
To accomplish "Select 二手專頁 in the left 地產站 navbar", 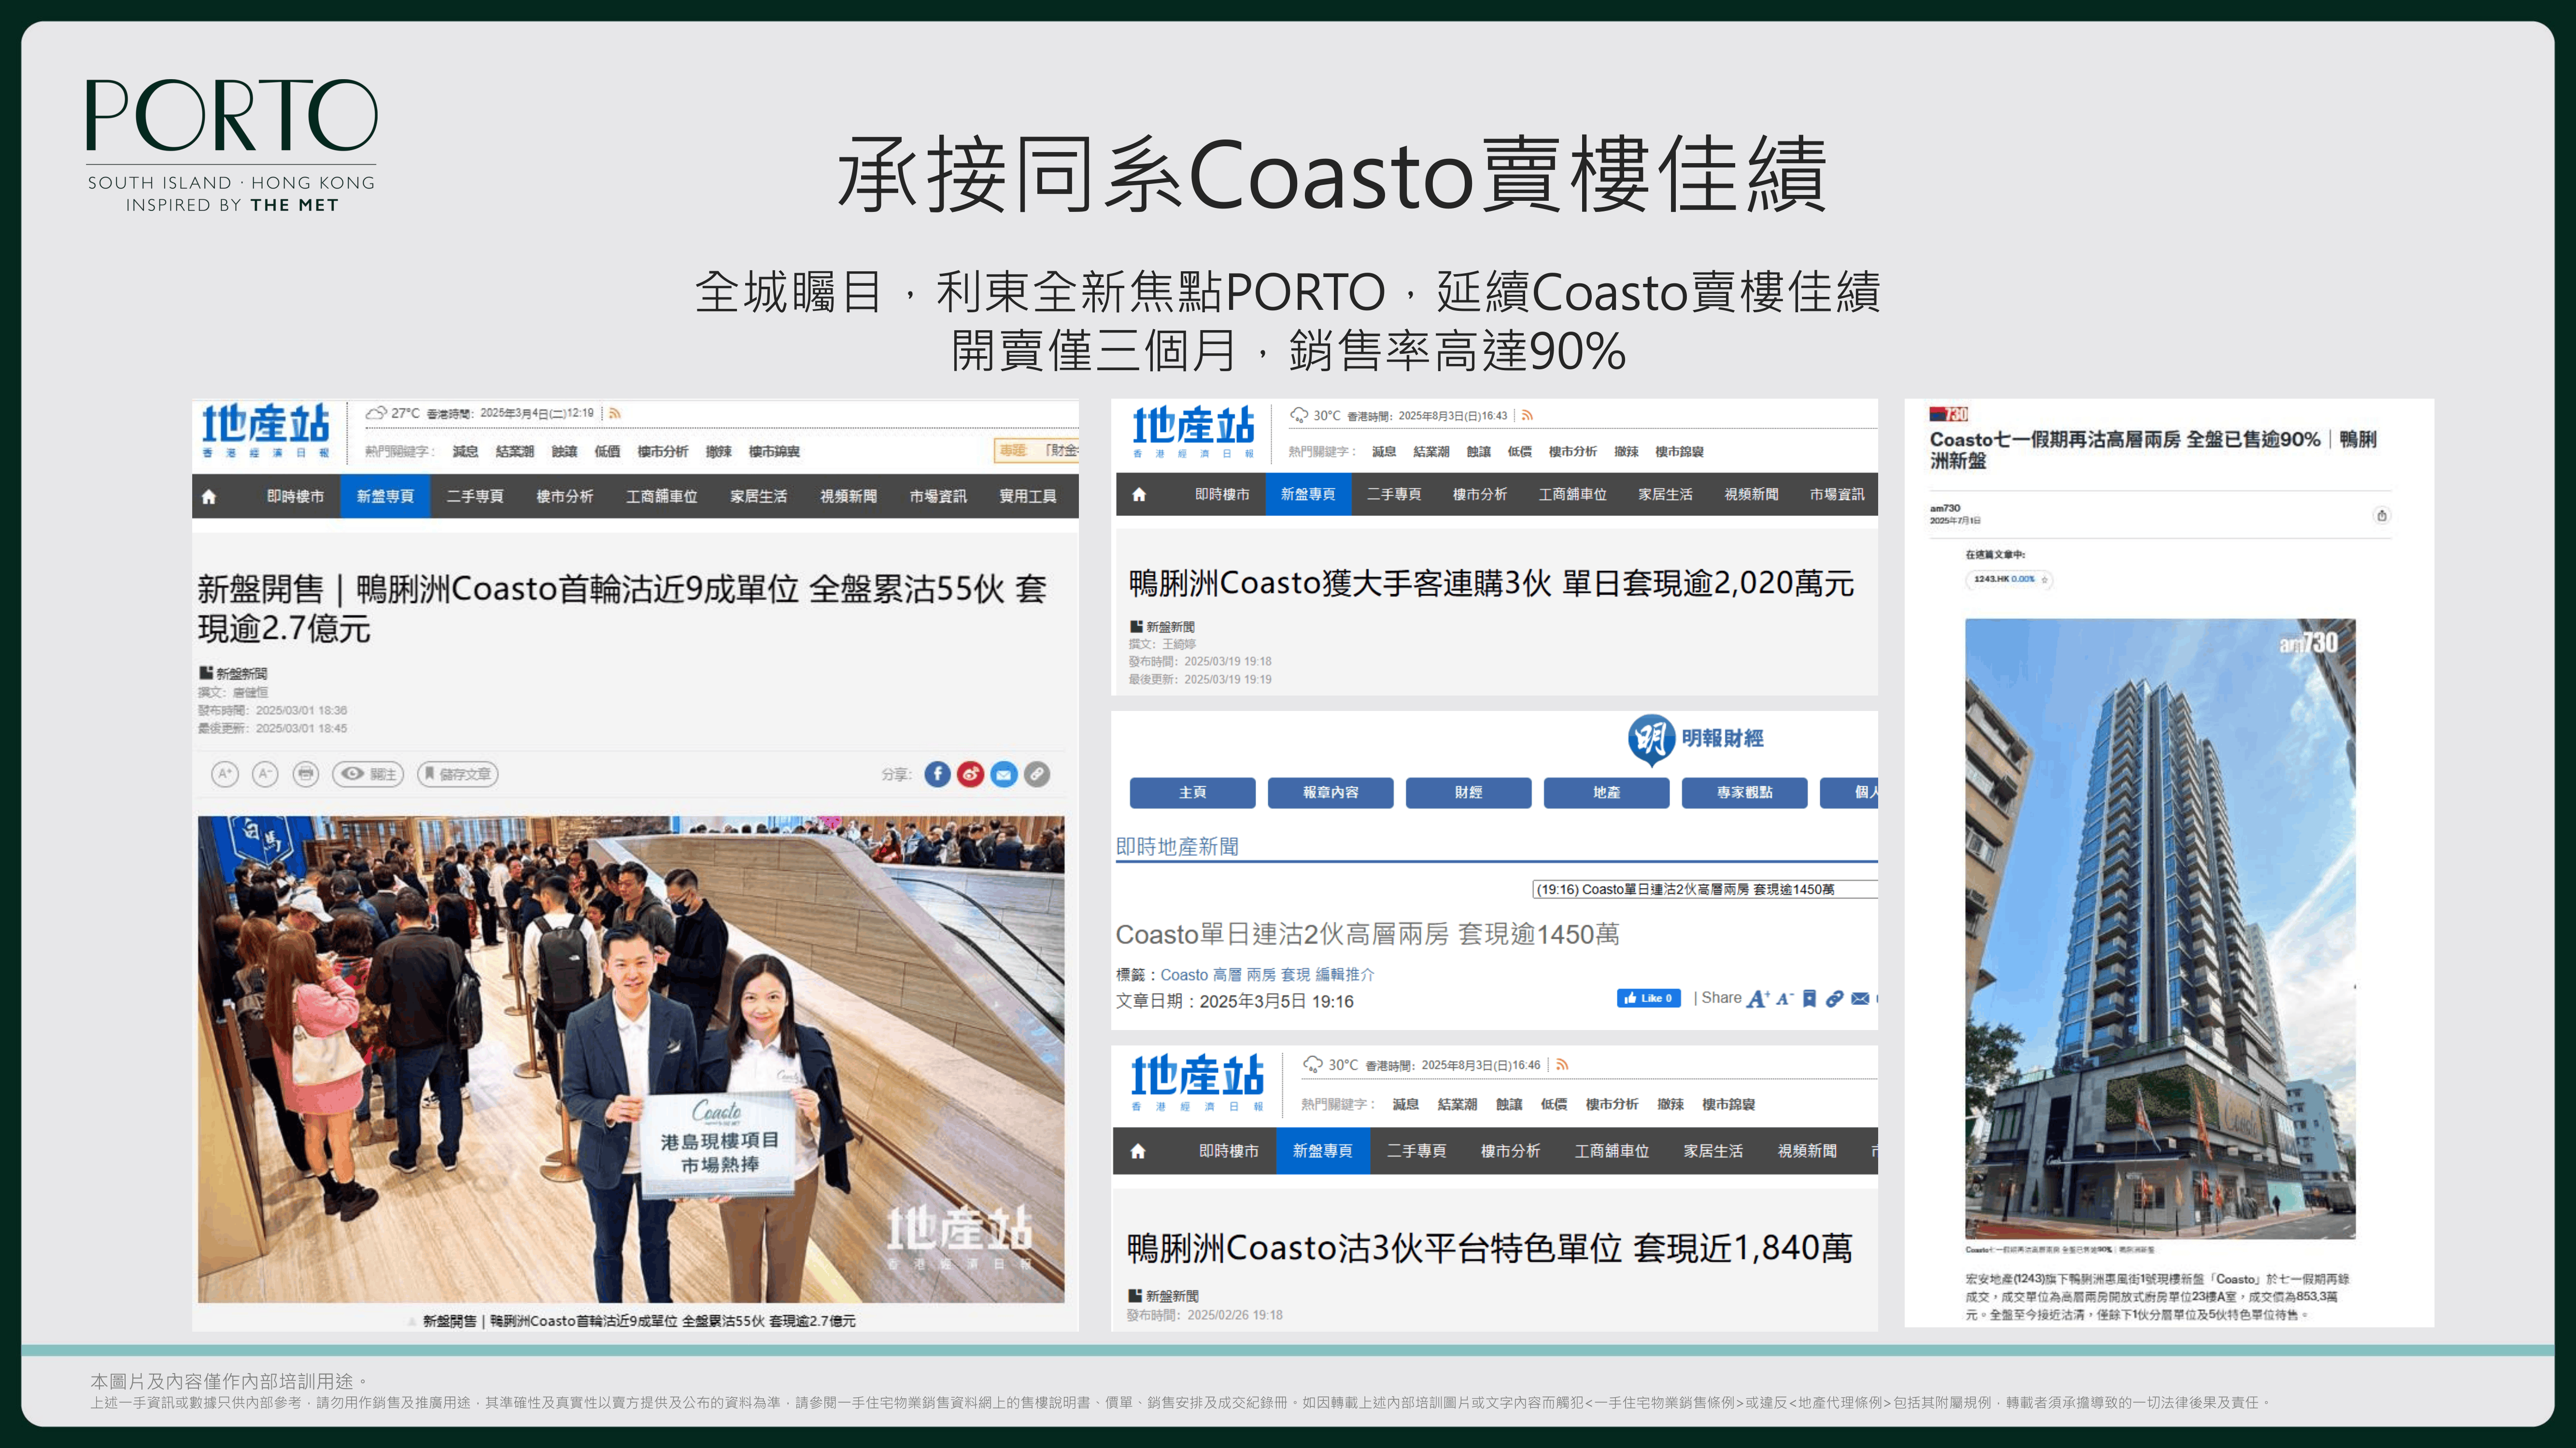I will (x=475, y=497).
